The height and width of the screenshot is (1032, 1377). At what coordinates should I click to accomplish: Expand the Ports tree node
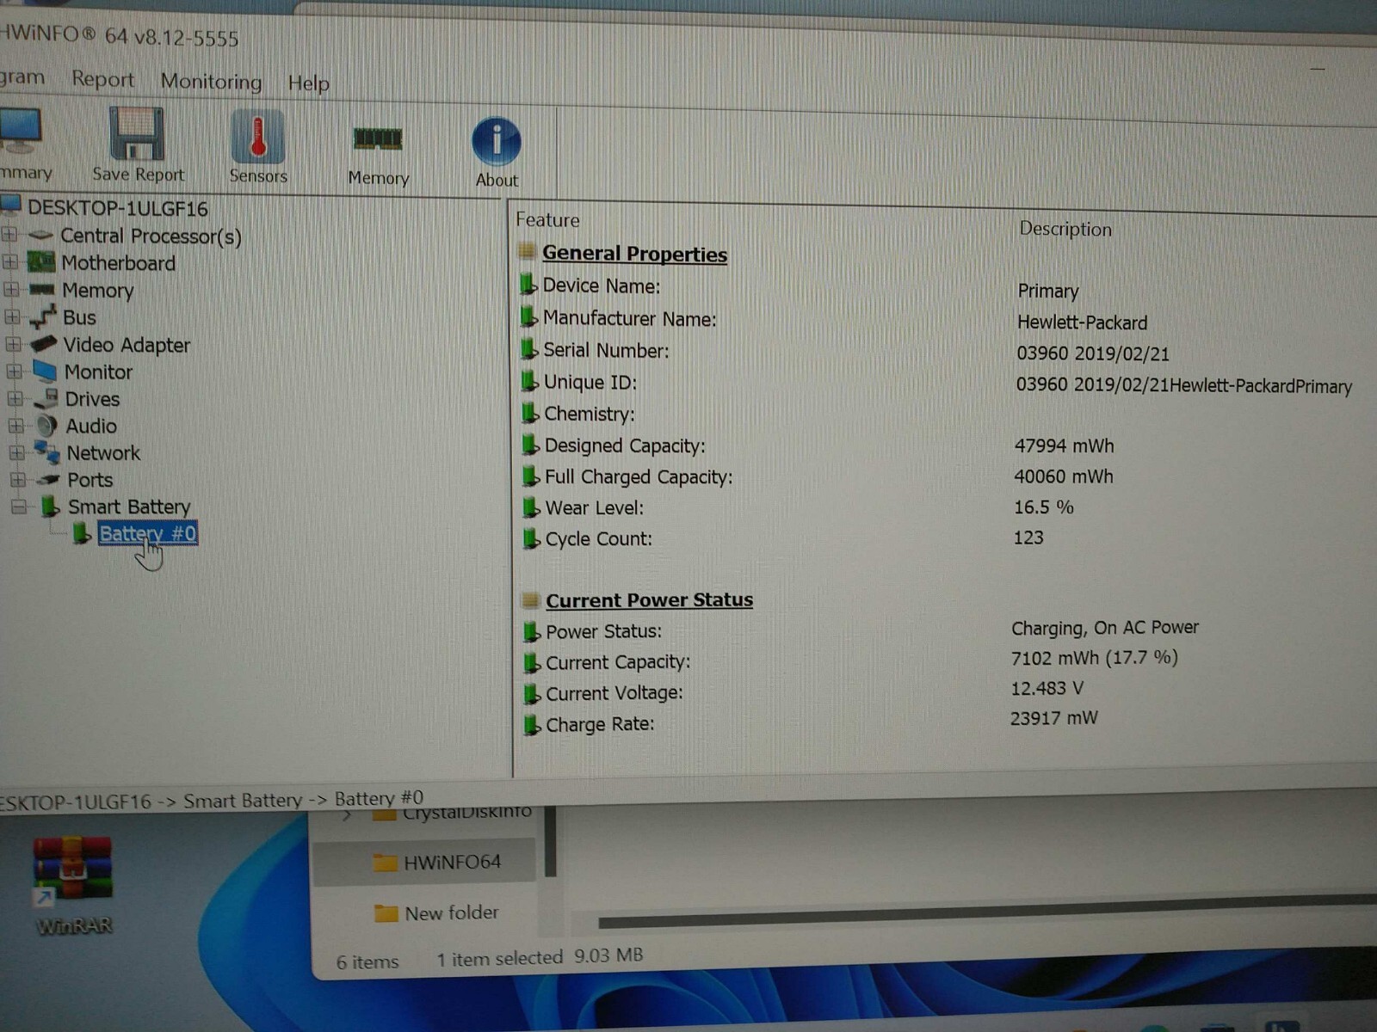[x=17, y=478]
